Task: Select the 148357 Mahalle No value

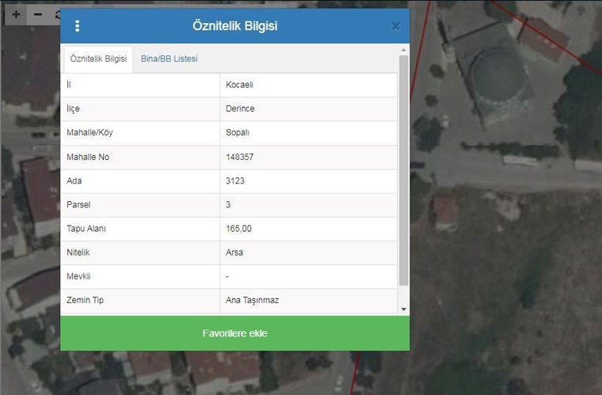Action: click(x=308, y=157)
